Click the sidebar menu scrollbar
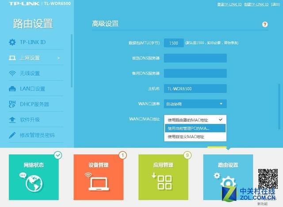The image size is (283, 207). click(x=72, y=61)
